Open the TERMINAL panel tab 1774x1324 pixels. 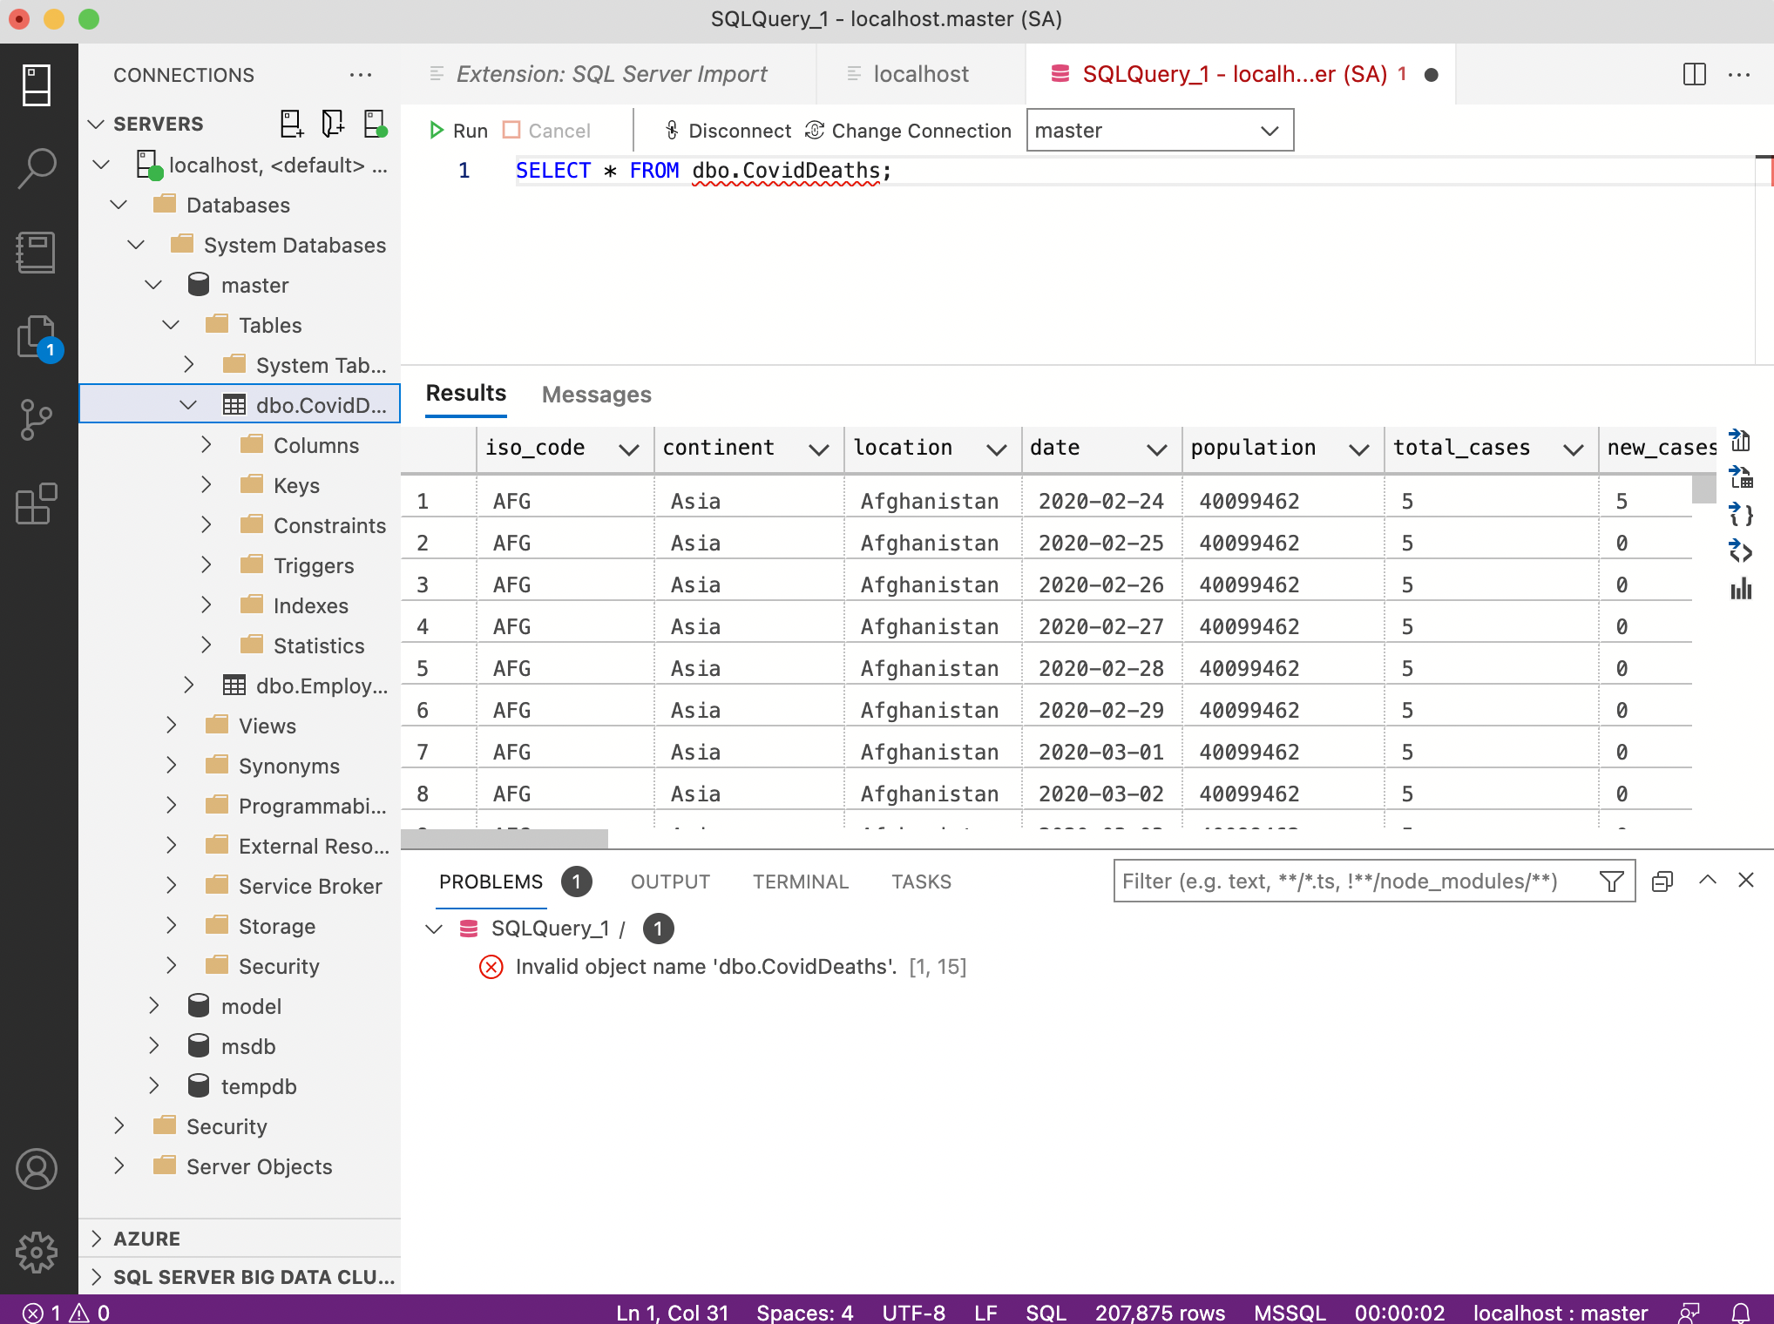tap(801, 882)
